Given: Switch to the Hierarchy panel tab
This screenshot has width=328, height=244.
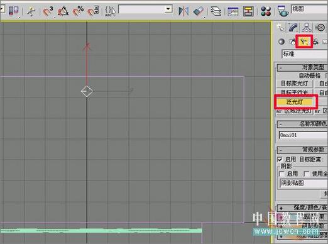Looking at the screenshot, I should pos(307,28).
